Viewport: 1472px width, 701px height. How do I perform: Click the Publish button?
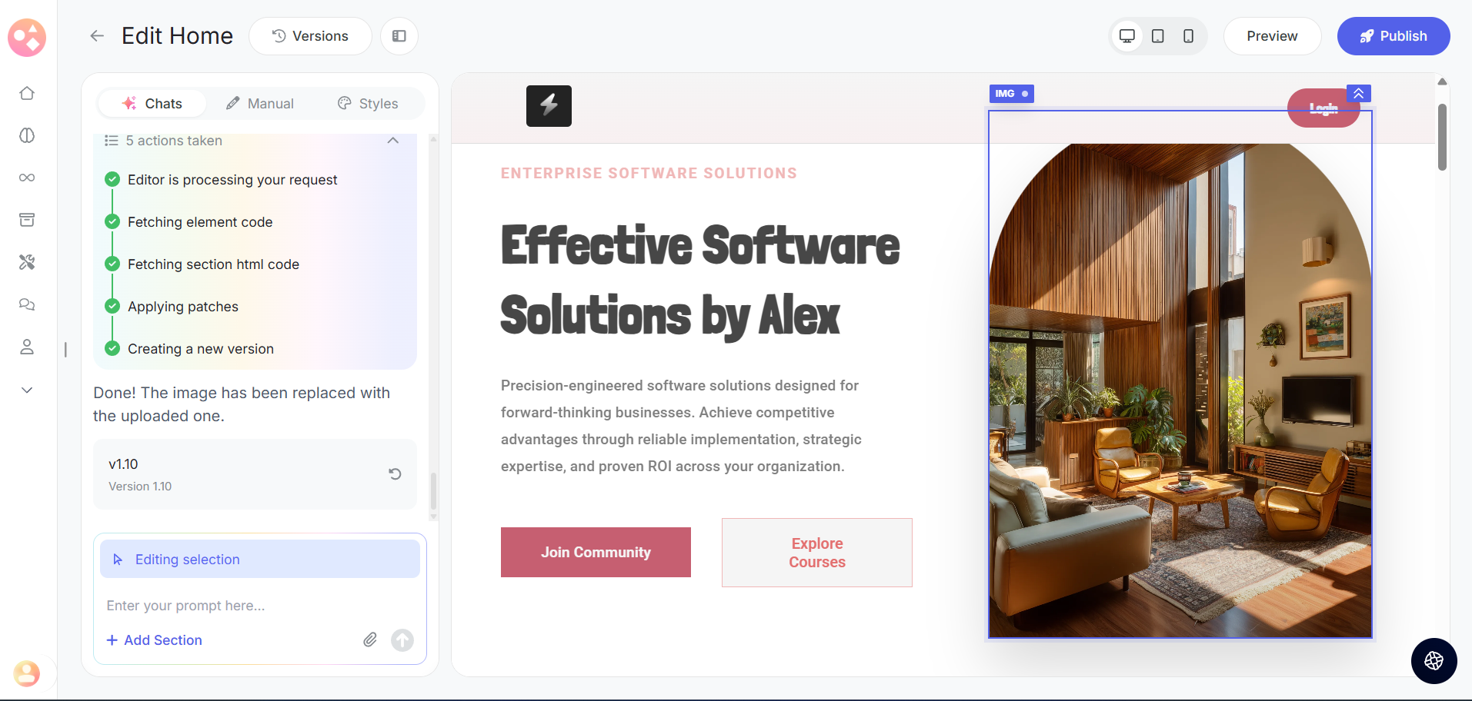[1393, 36]
